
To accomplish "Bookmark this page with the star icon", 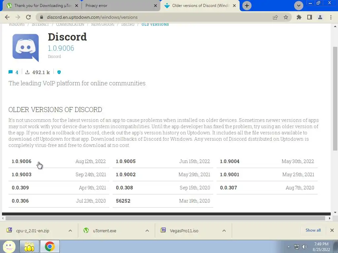I will (286, 17).
